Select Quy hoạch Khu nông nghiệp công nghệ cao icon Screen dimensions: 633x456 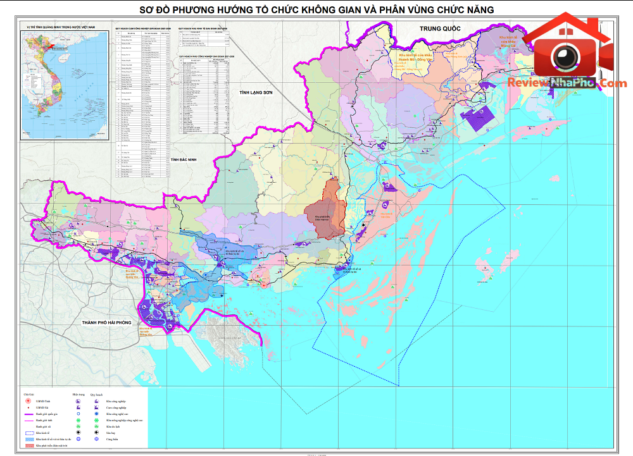click(x=96, y=420)
